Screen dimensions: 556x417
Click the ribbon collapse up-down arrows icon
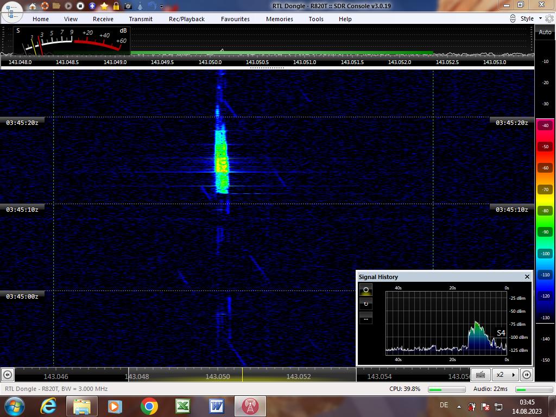513,18
